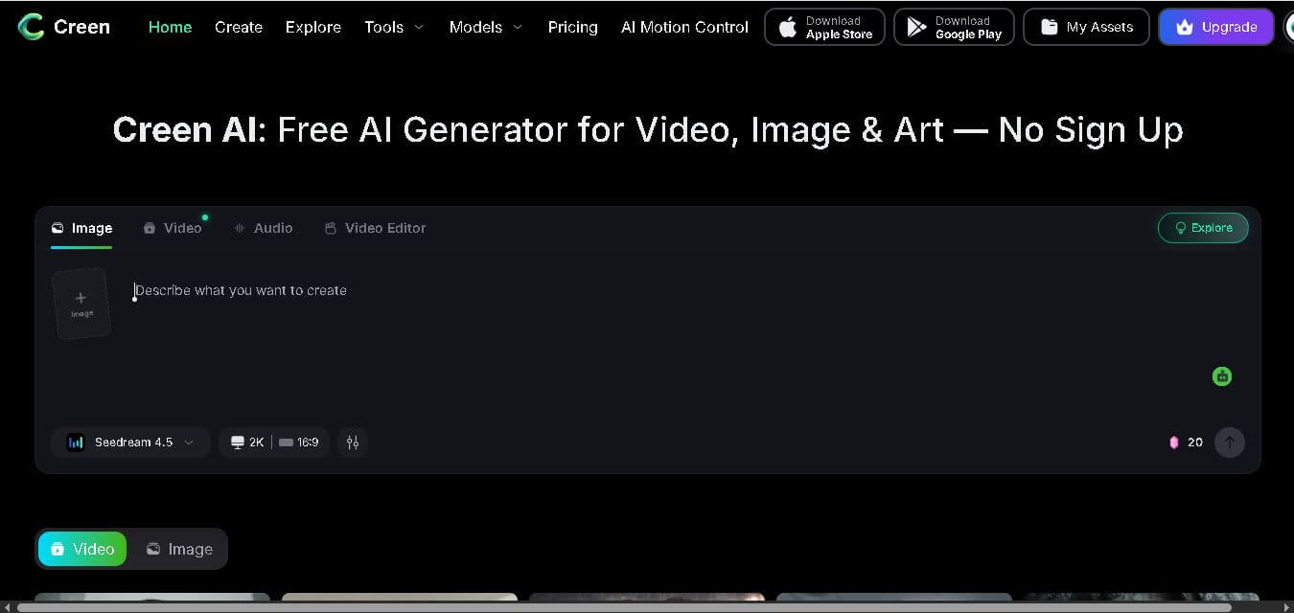Open the Seedream 4.5 model dropdown
Image resolution: width=1294 pixels, height=613 pixels.
click(130, 443)
